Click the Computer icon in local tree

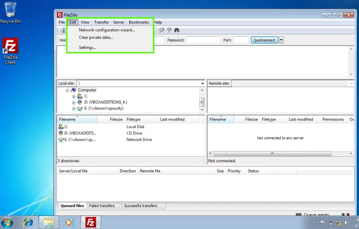pos(74,90)
